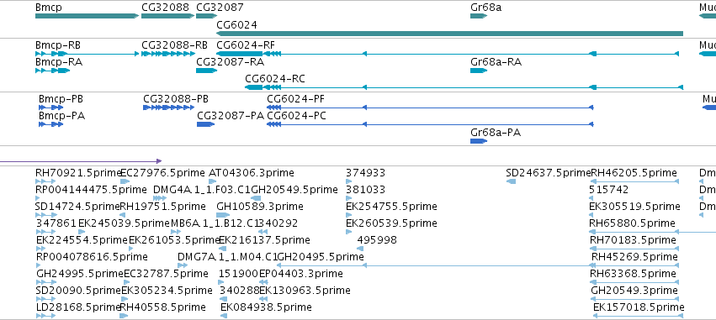Select protein Bmcp-PB label
716x320 pixels.
61,99
